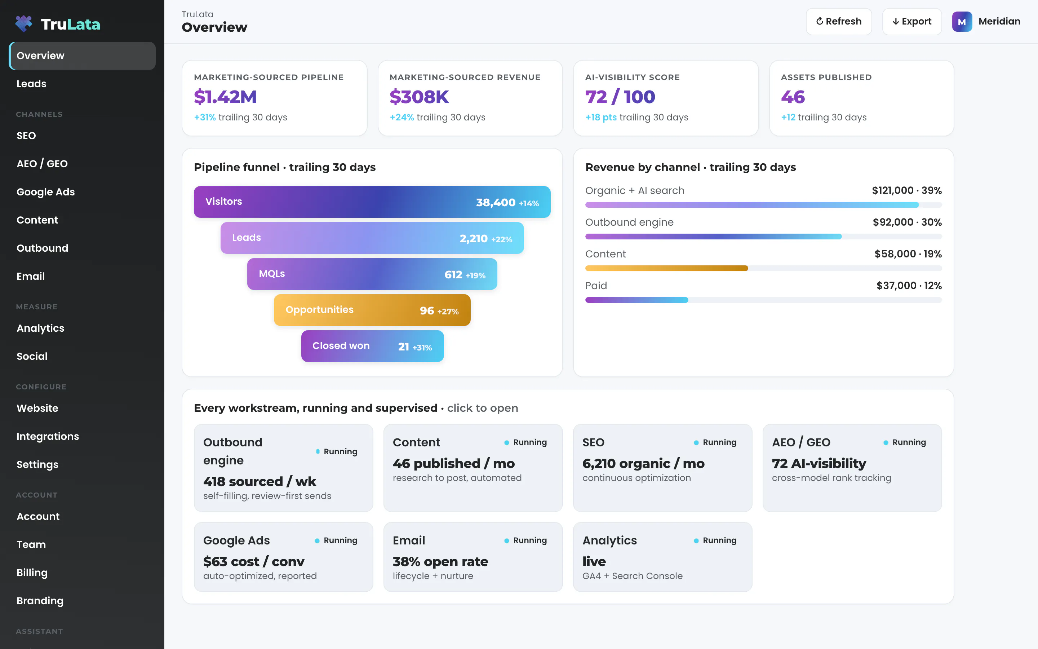Open the Meridian account name
Screen dimensions: 1038x649
pyautogui.click(x=999, y=22)
